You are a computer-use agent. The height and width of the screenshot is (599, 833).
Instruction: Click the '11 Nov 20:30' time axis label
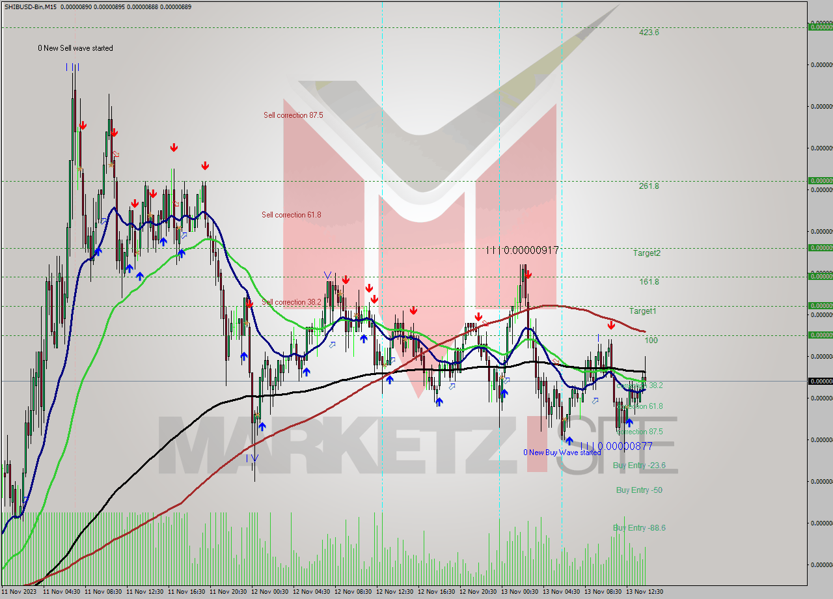pyautogui.click(x=228, y=592)
